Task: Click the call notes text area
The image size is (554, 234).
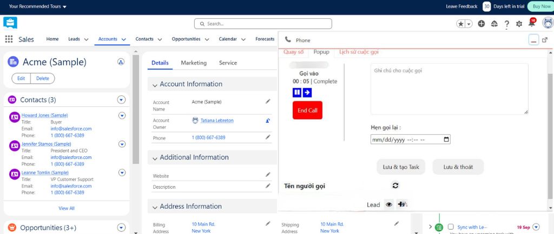Action: click(450, 89)
